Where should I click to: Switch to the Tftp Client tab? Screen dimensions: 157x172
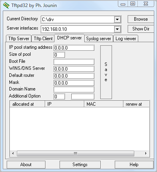[43, 39]
